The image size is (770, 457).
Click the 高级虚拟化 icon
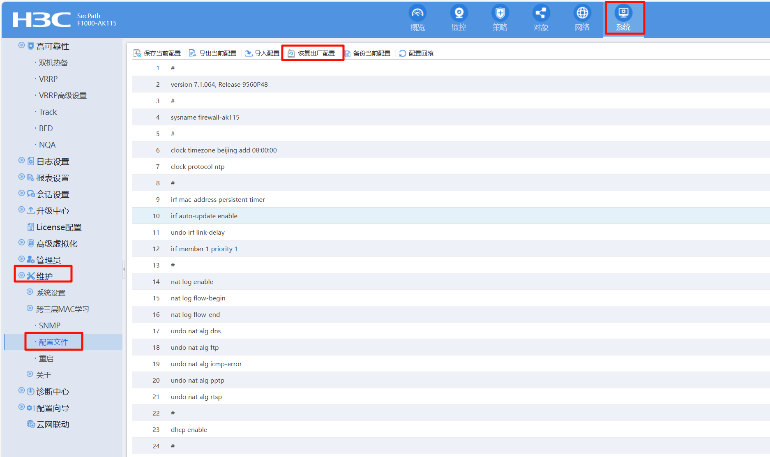31,243
